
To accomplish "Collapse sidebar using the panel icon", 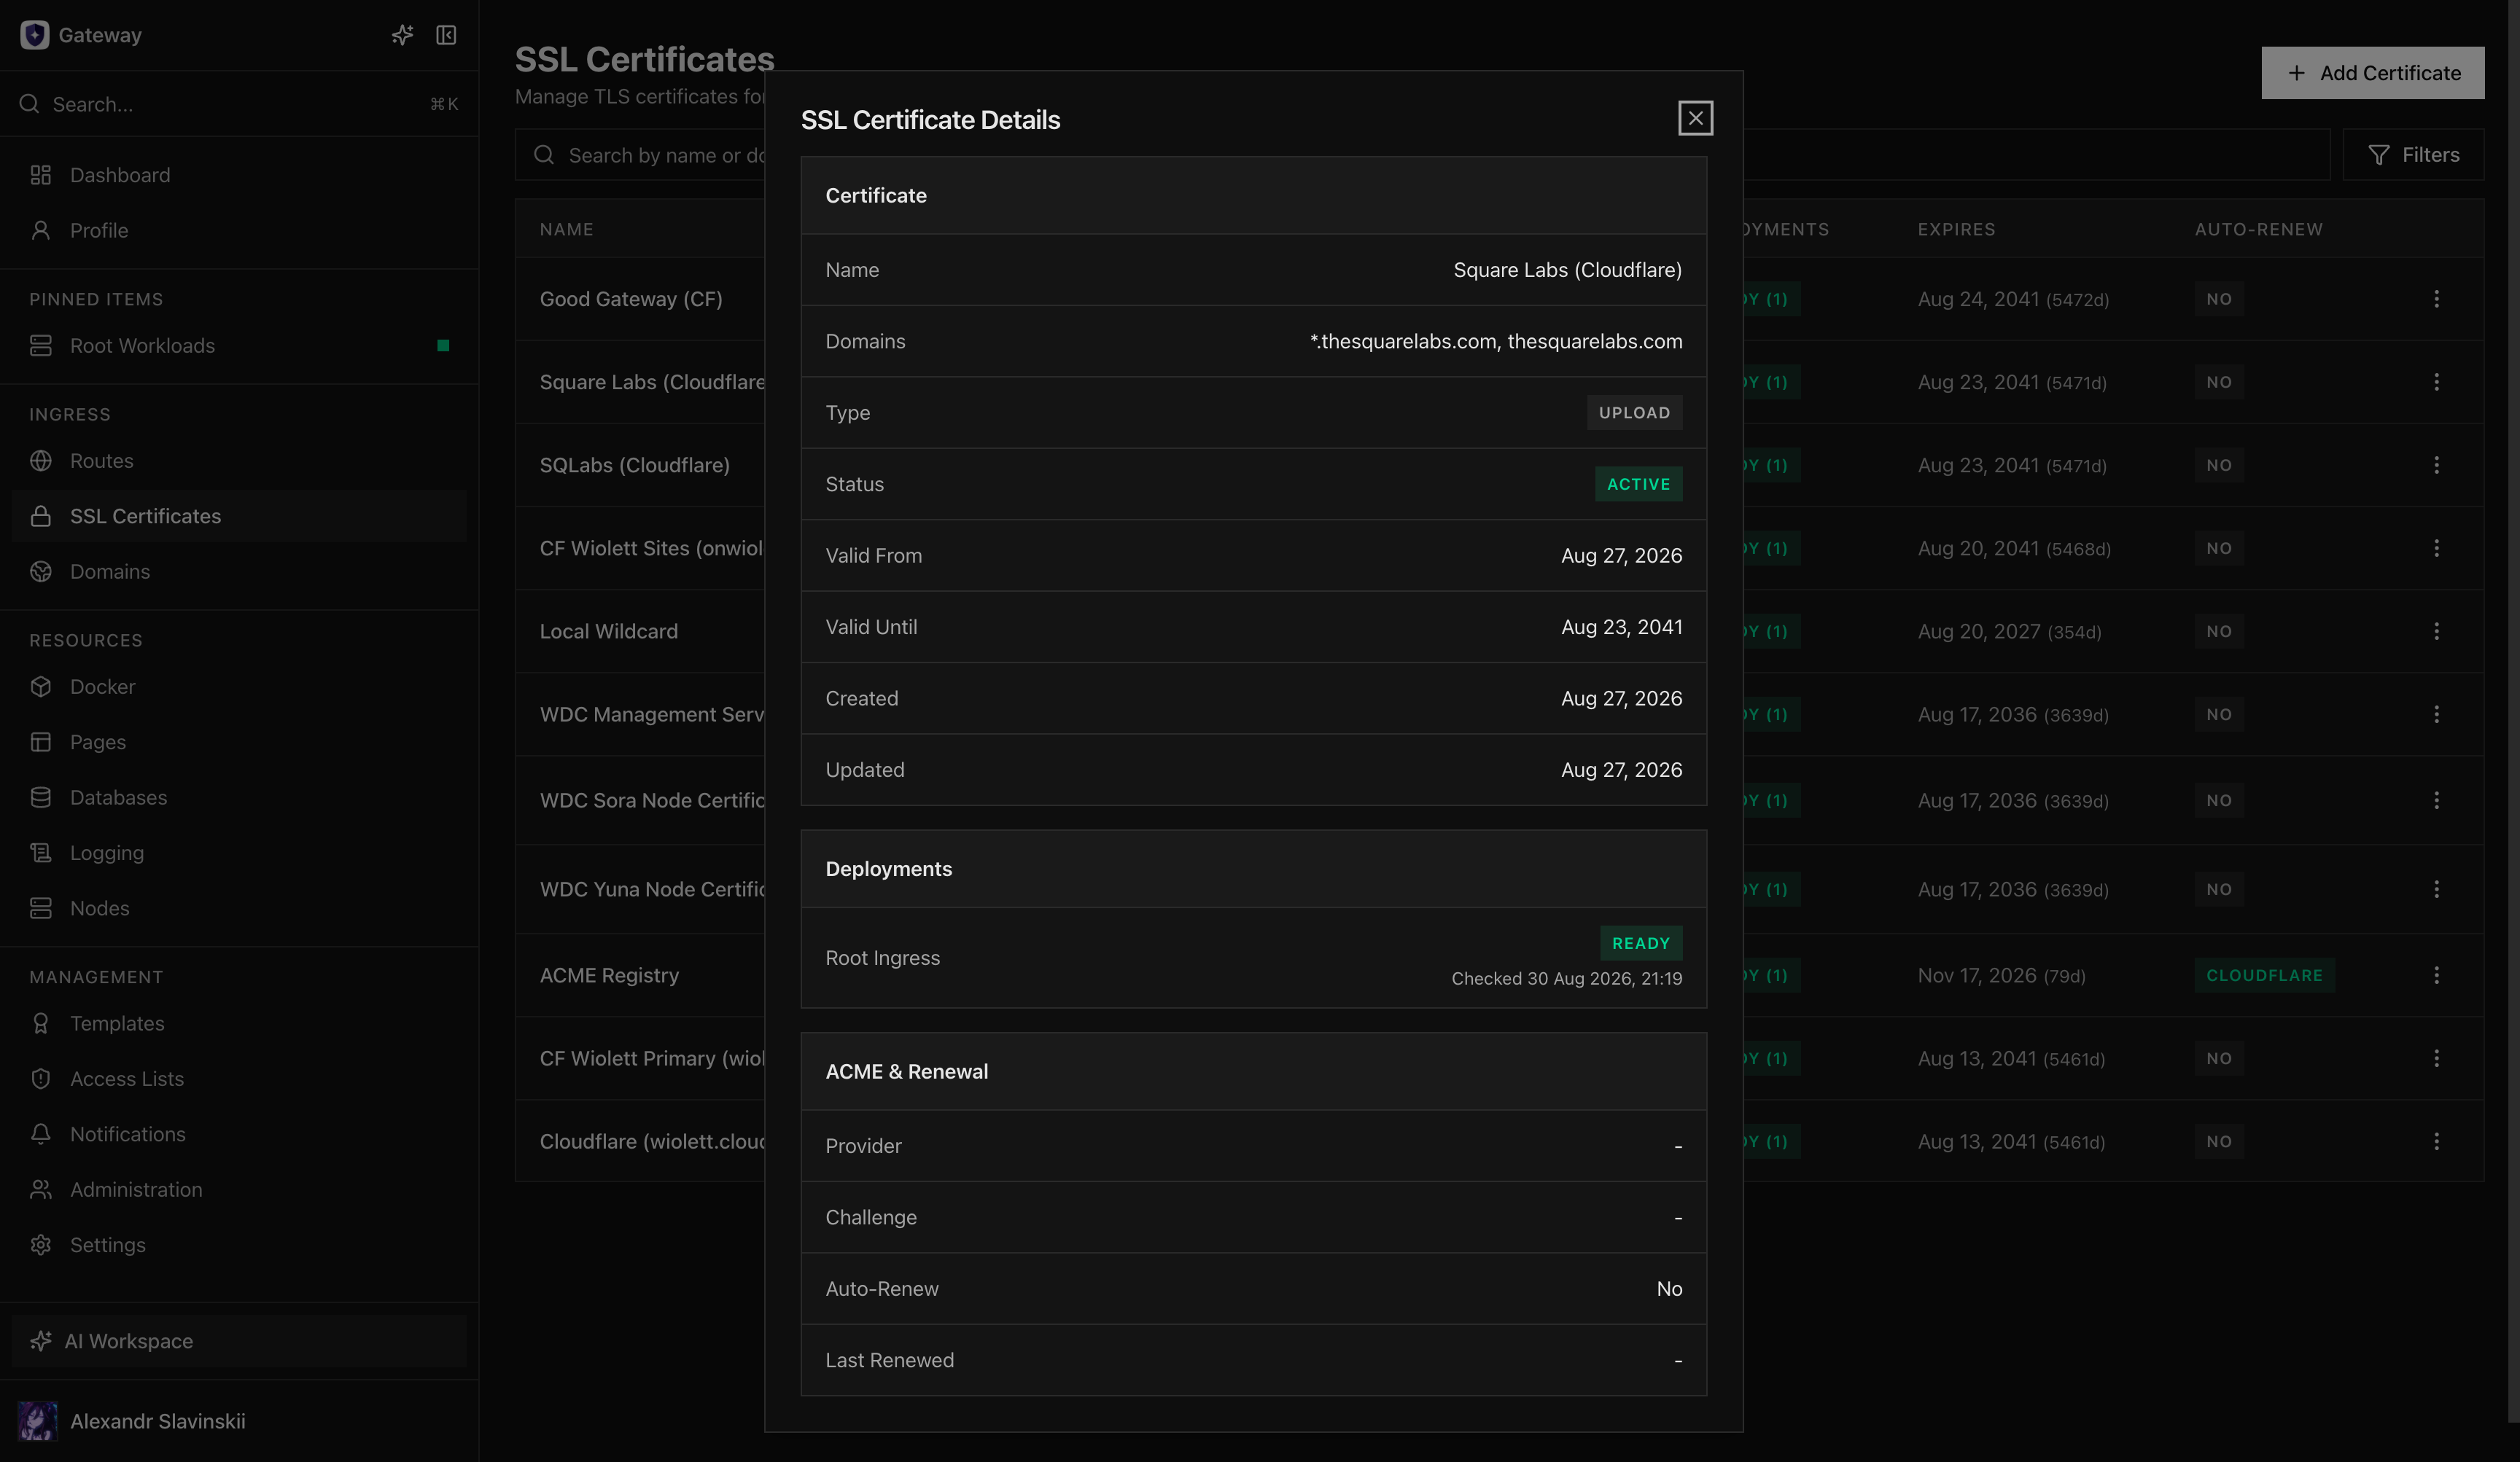I will tap(446, 35).
